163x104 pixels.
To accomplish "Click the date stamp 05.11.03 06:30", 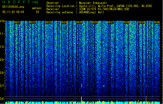I will [13, 12].
